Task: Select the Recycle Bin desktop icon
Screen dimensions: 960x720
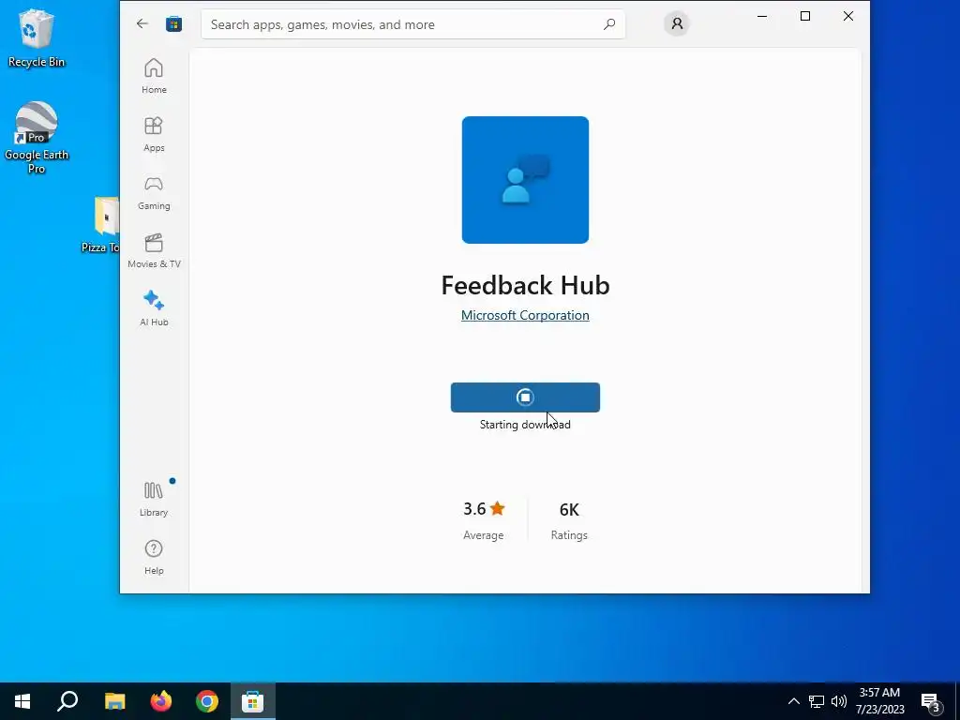Action: tap(37, 37)
